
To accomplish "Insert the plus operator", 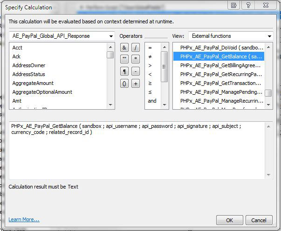I will pos(136,84).
